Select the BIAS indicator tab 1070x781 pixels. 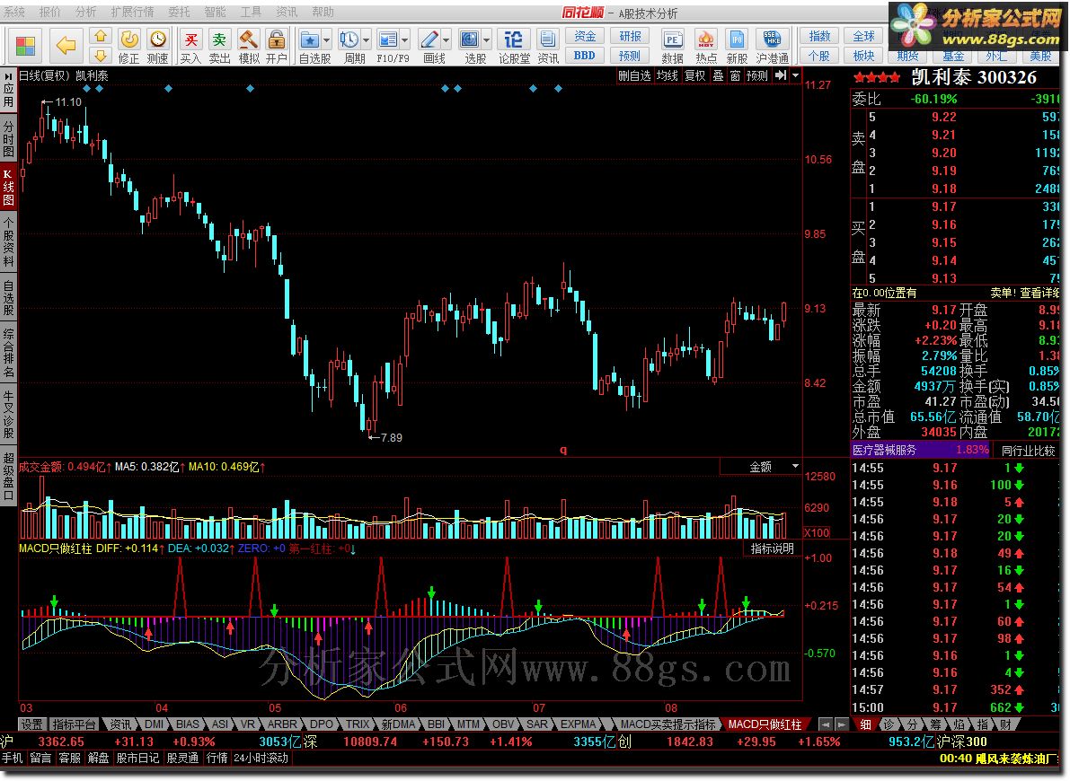click(188, 724)
